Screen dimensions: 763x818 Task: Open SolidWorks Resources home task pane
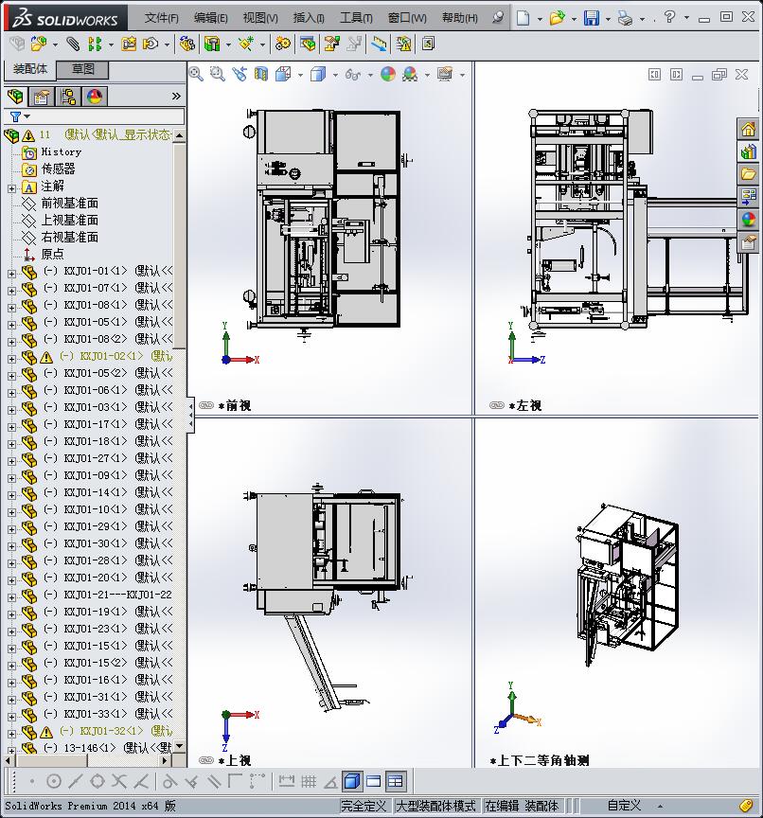749,129
